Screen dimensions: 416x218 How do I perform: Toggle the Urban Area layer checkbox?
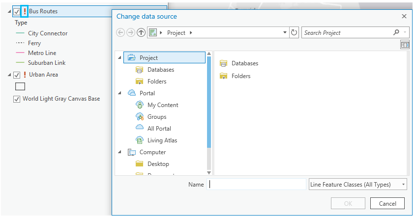click(x=17, y=75)
